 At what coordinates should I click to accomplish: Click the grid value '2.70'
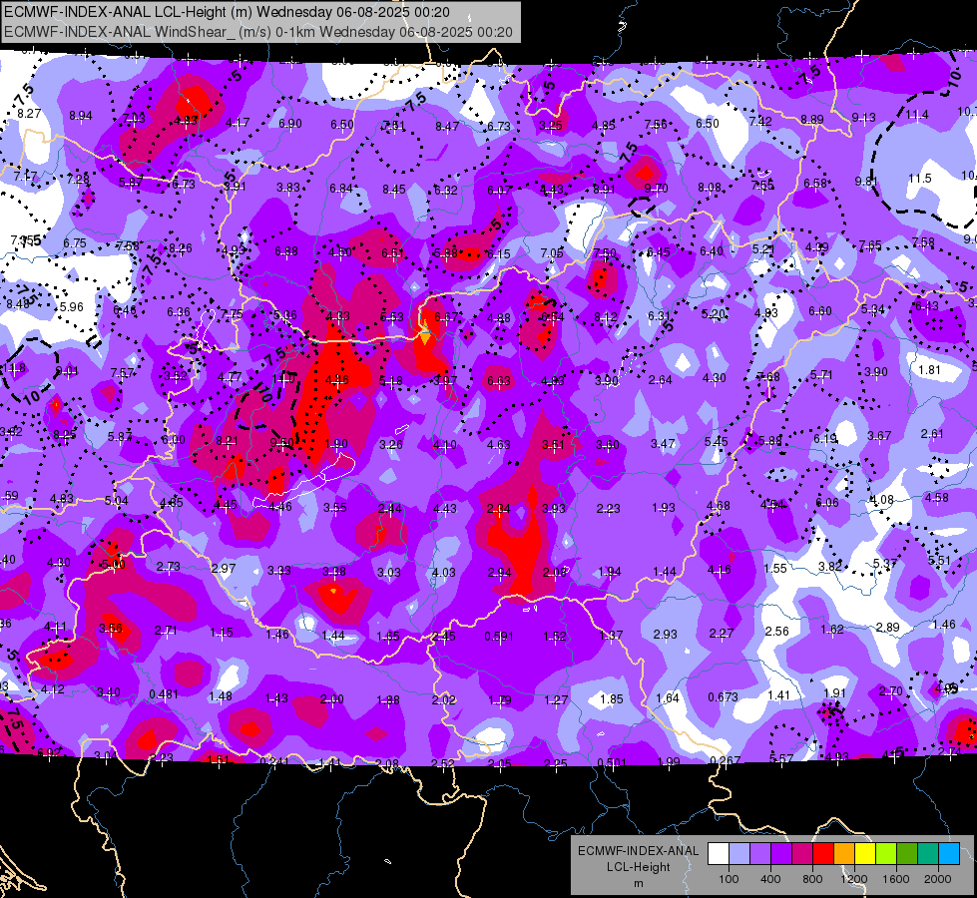pyautogui.click(x=890, y=690)
